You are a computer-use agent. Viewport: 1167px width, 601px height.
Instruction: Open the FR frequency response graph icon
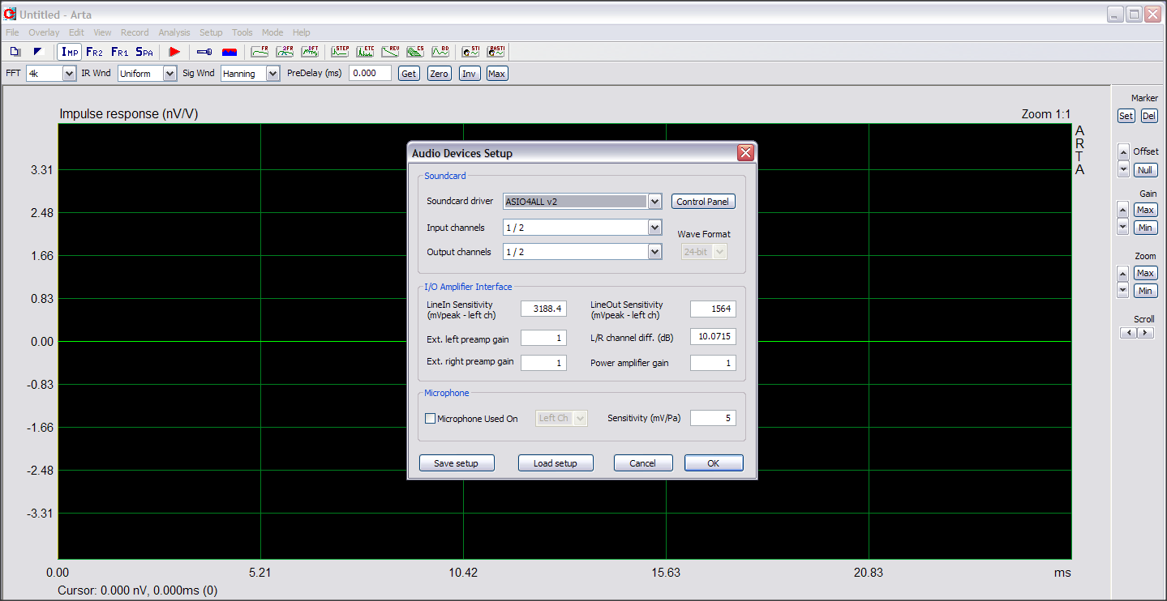click(260, 52)
